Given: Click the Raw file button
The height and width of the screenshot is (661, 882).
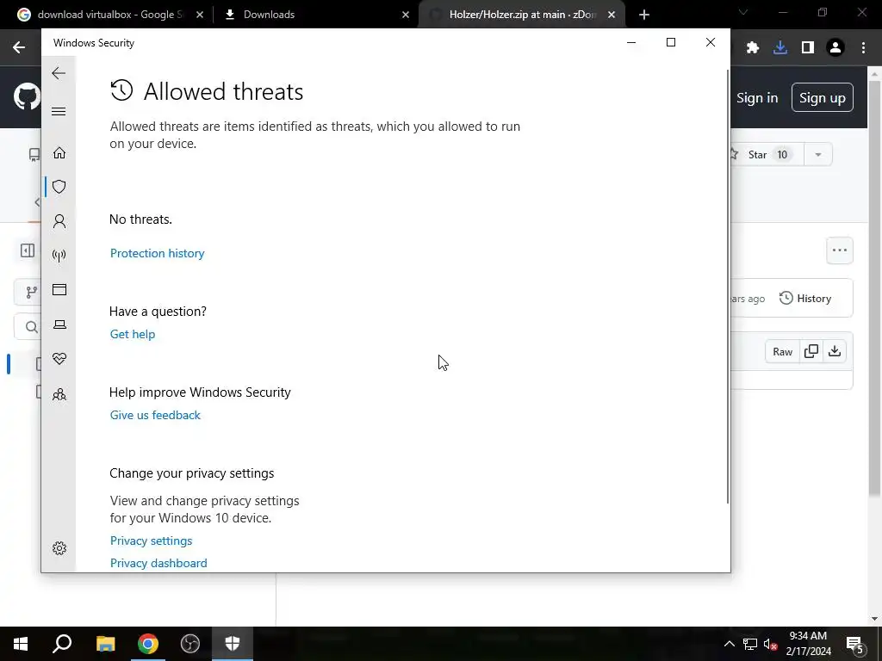Looking at the screenshot, I should coord(782,352).
